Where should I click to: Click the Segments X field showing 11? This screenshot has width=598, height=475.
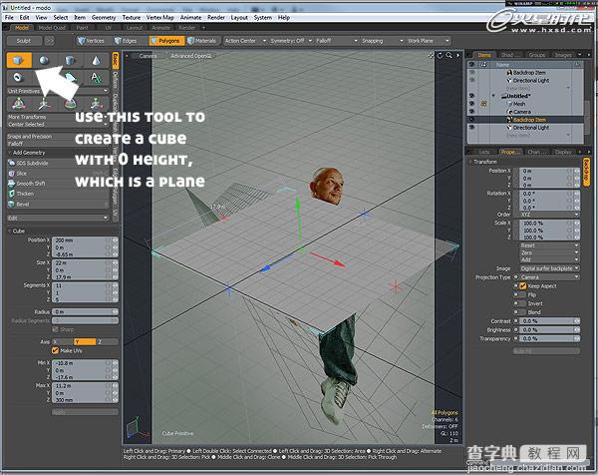[85, 285]
